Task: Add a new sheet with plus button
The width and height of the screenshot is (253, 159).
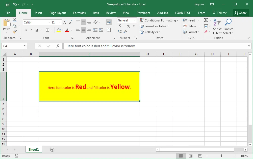Action: tap(52, 150)
